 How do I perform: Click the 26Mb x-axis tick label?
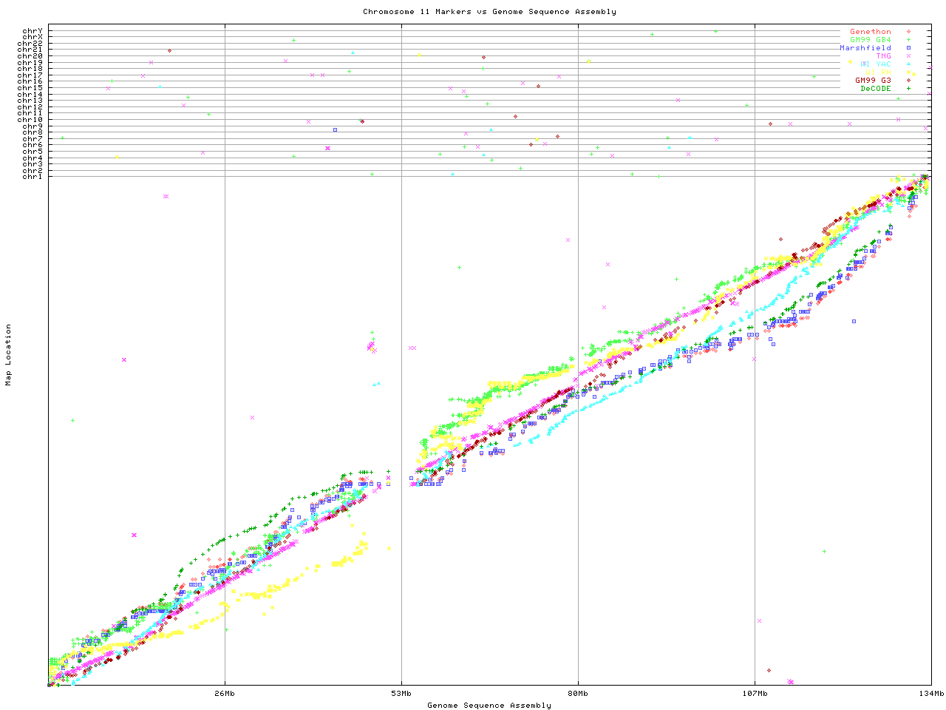pos(225,694)
